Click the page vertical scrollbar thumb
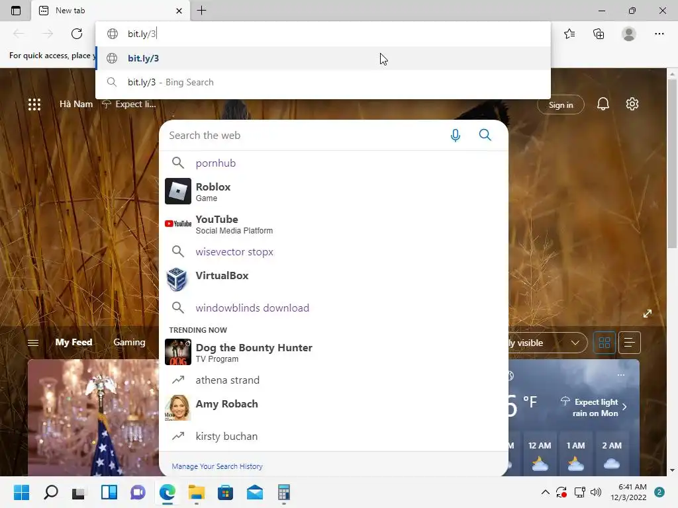Screen dimensions: 678x508 point(672,163)
